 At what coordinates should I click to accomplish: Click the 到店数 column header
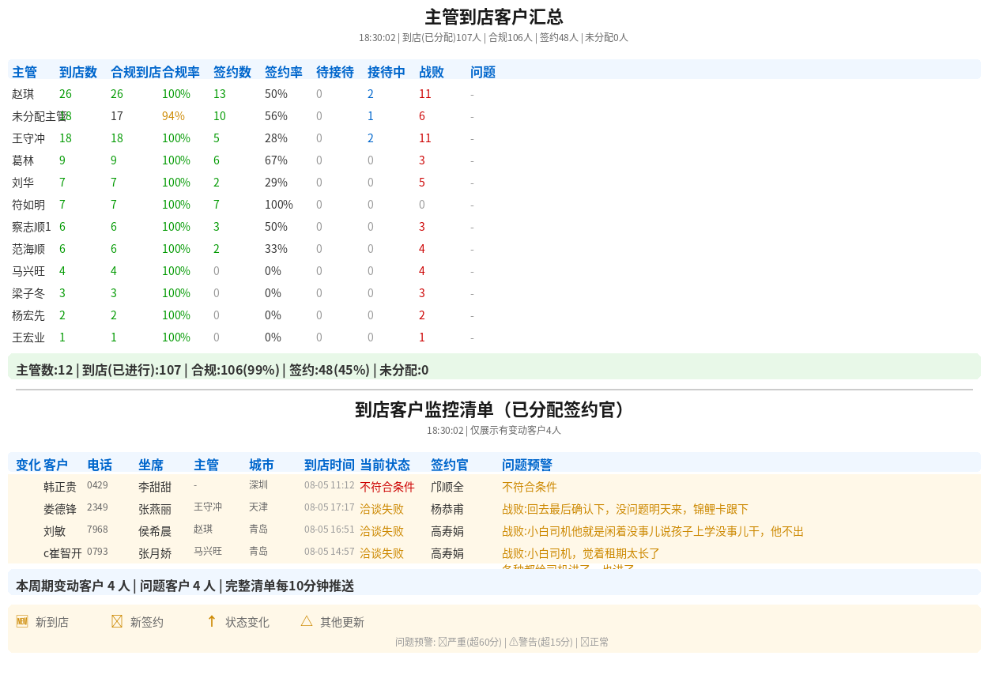pos(78,72)
